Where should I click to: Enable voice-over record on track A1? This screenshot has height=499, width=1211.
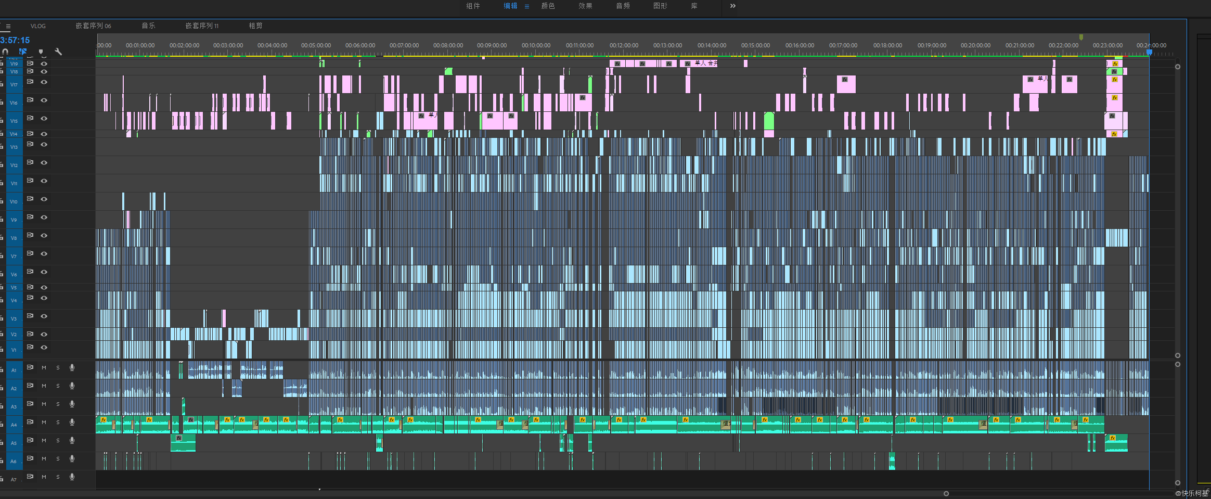pyautogui.click(x=72, y=367)
